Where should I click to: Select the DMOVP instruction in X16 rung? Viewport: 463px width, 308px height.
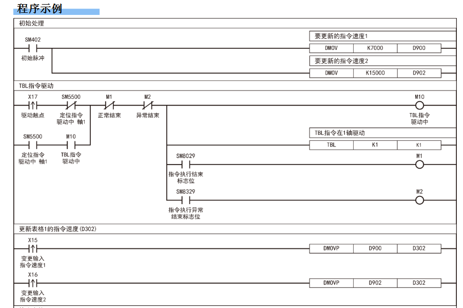pyautogui.click(x=331, y=283)
